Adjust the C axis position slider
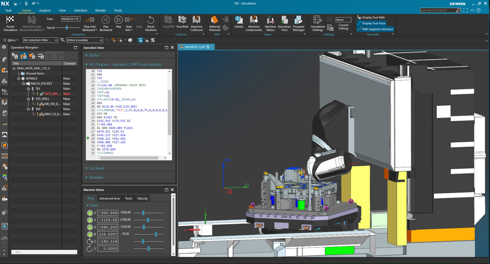The height and width of the screenshot is (264, 490). pos(149,241)
